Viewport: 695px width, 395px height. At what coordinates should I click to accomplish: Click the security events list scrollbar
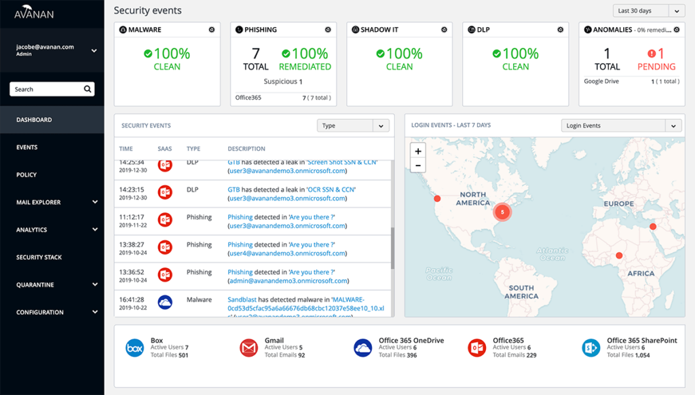tap(392, 248)
